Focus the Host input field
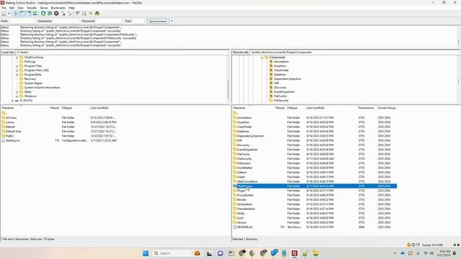Image resolution: width=461 pixels, height=259 pixels. (22, 21)
